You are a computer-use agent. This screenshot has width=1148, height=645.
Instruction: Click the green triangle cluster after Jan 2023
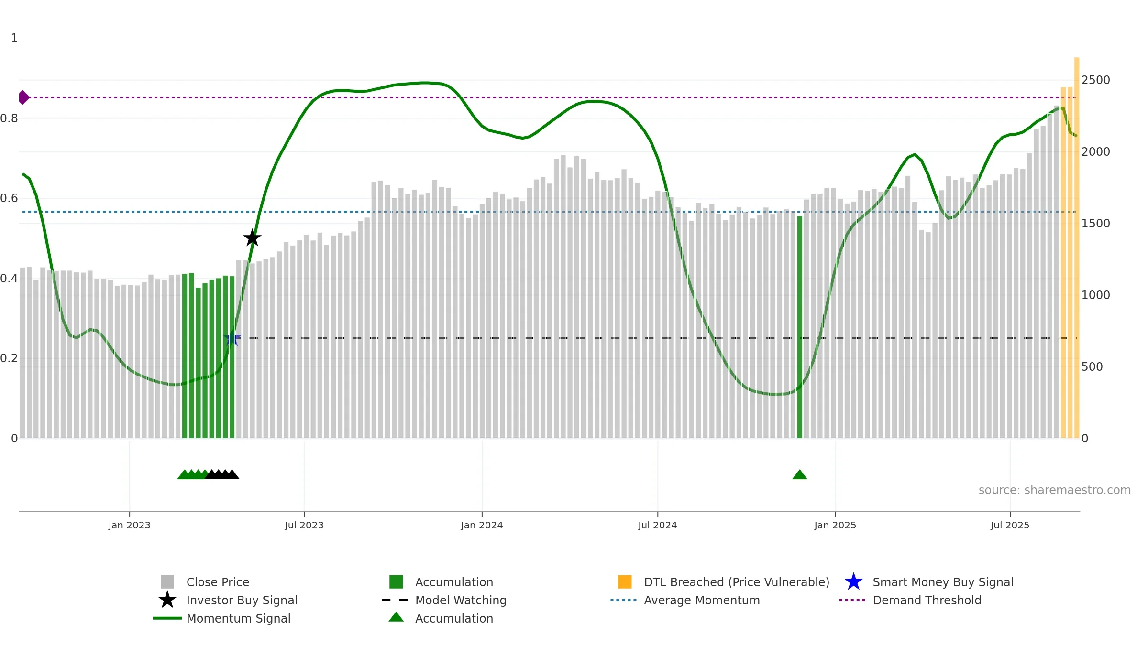192,474
